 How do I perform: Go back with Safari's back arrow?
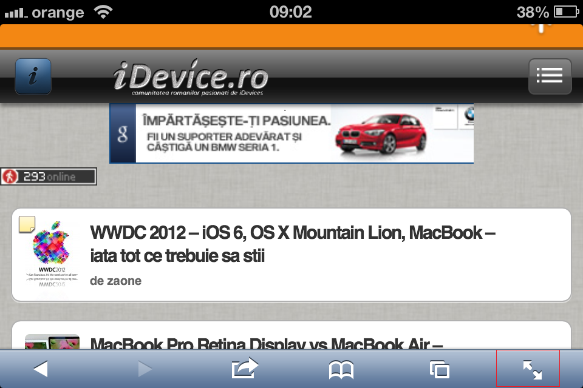click(x=40, y=369)
